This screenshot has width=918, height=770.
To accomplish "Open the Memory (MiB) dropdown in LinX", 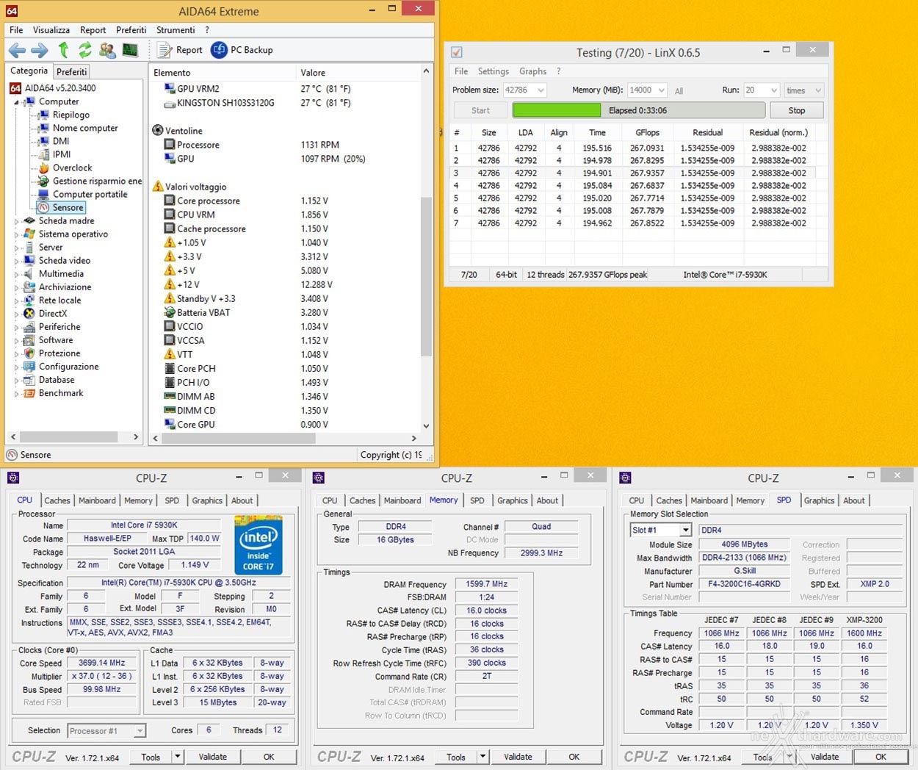I will 662,90.
